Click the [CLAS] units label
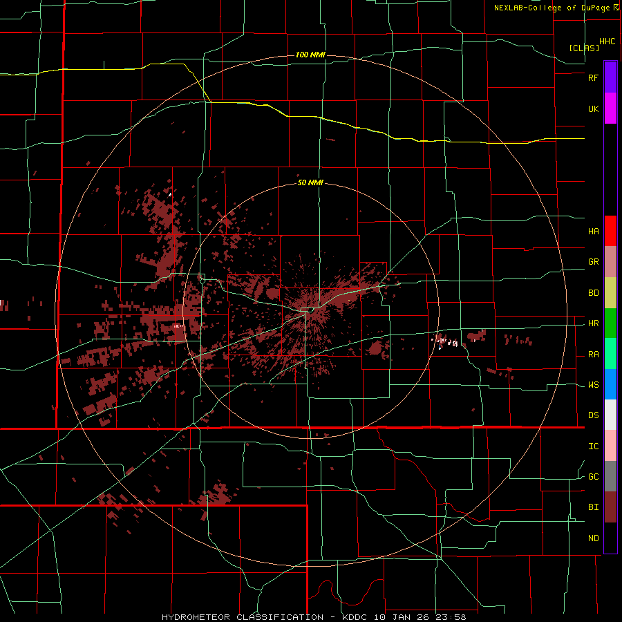Image resolution: width=622 pixels, height=622 pixels. 584,48
